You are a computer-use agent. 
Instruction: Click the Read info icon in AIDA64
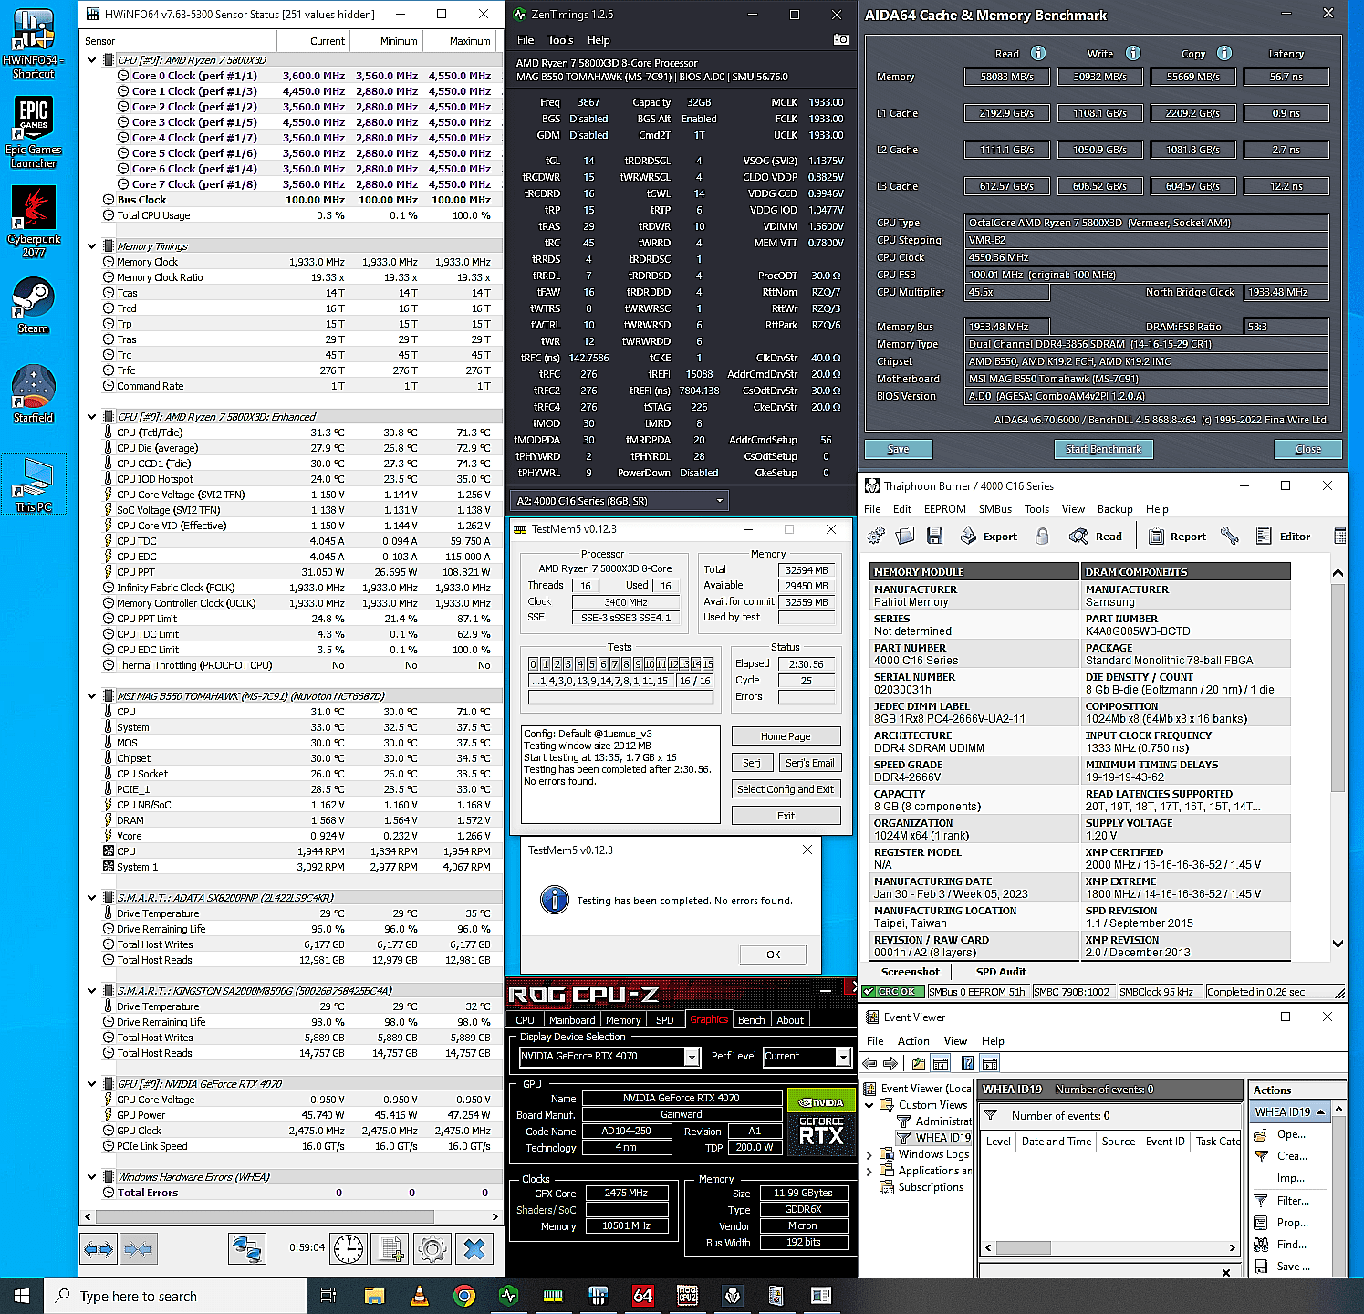pos(1038,54)
